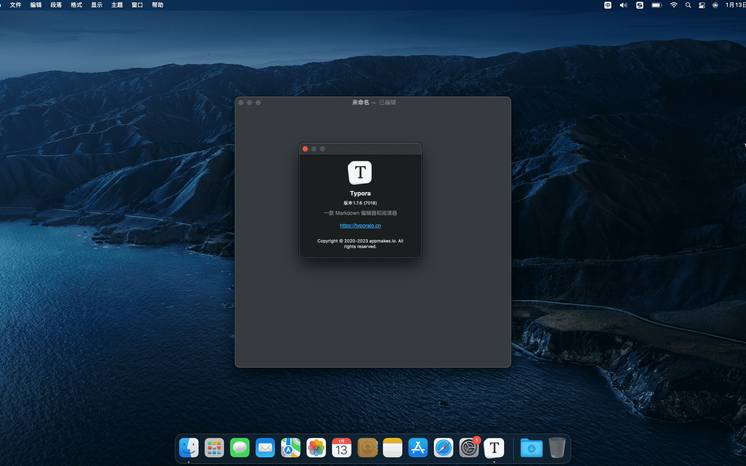Viewport: 746px width, 466px height.
Task: Click the volume icon in the menu bar
Action: coord(623,5)
